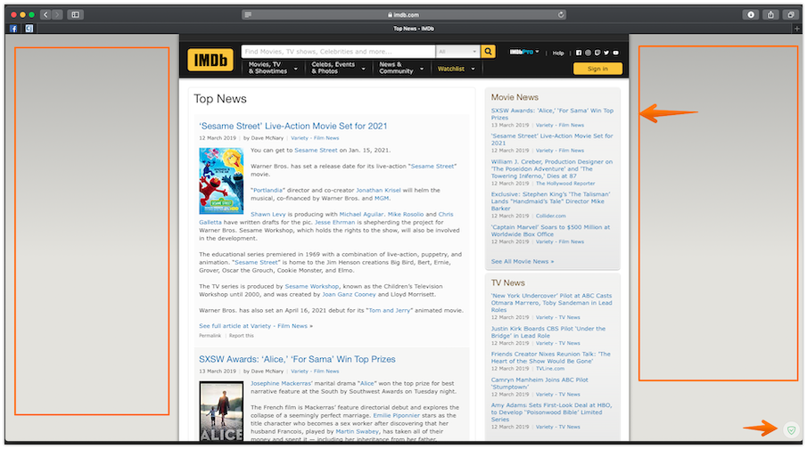Open Stephen King's Talisman news link
Viewport: 807px width, 449px height.
pyautogui.click(x=551, y=201)
